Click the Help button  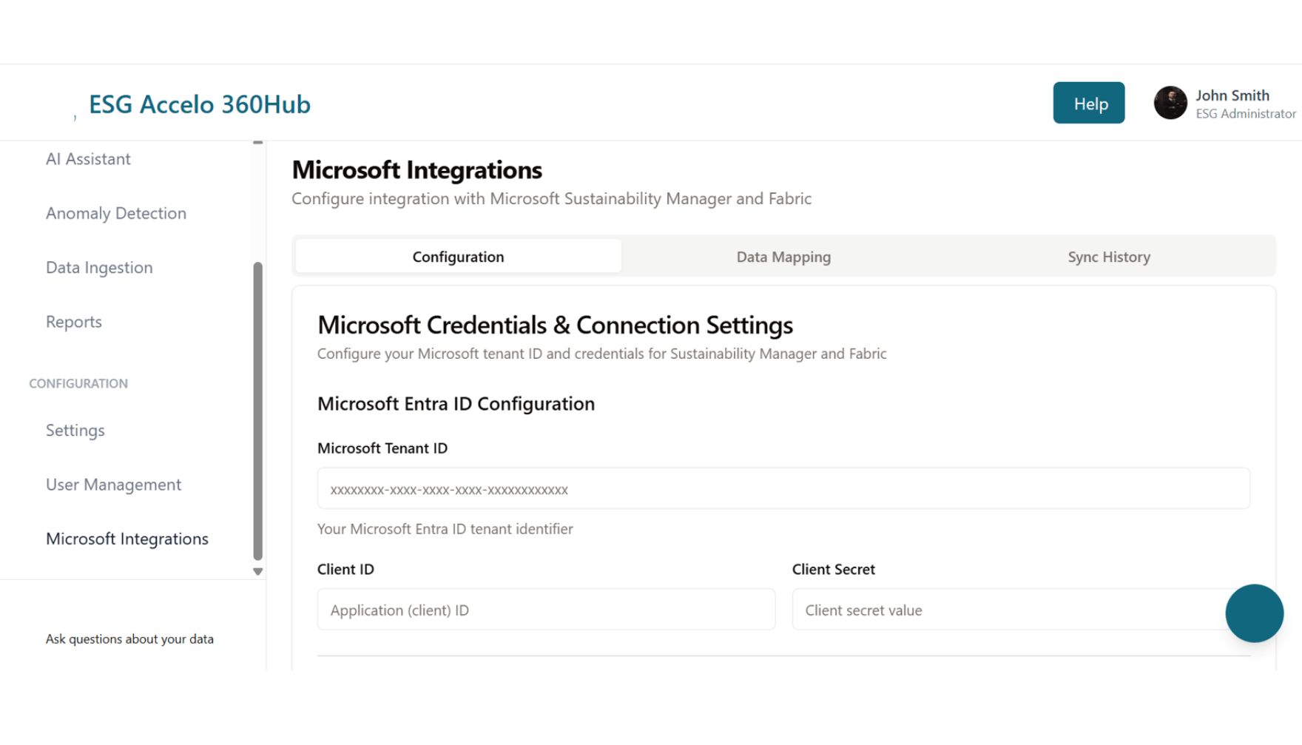tap(1088, 103)
